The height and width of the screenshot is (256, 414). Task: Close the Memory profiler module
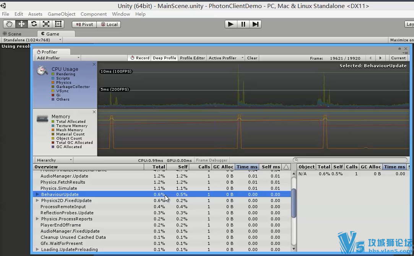point(94,112)
